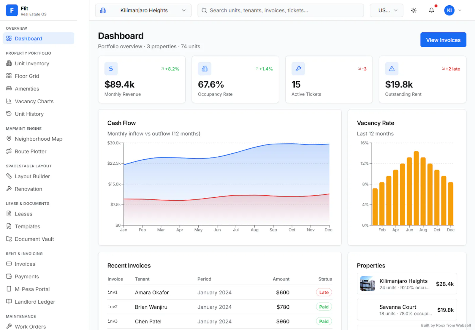
Task: Click the M-Pesa Portal phone icon
Action: click(9, 289)
